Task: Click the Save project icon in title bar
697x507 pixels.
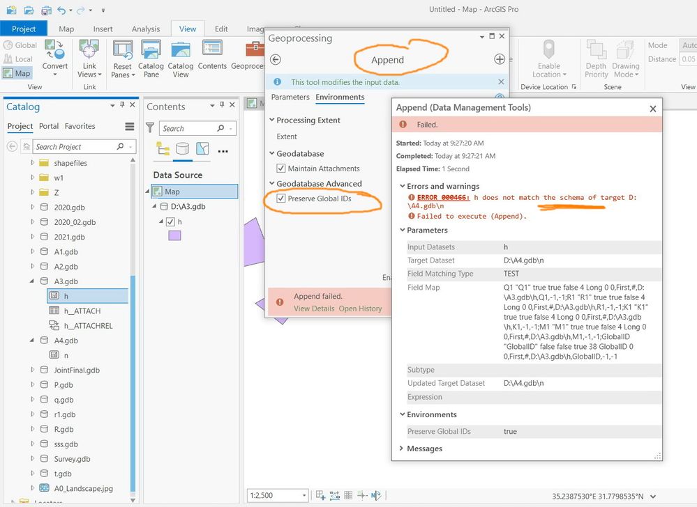Action: [x=46, y=10]
